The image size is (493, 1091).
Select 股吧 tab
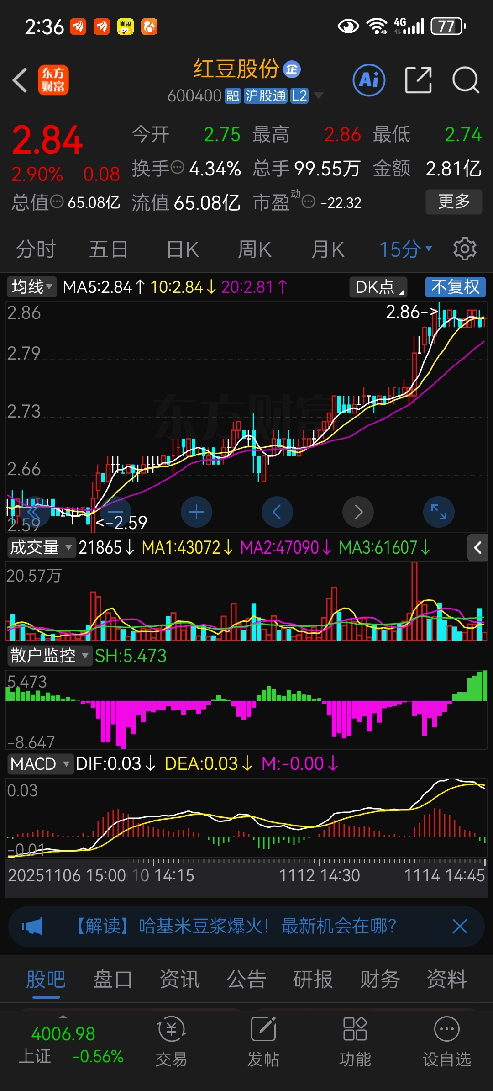46,980
